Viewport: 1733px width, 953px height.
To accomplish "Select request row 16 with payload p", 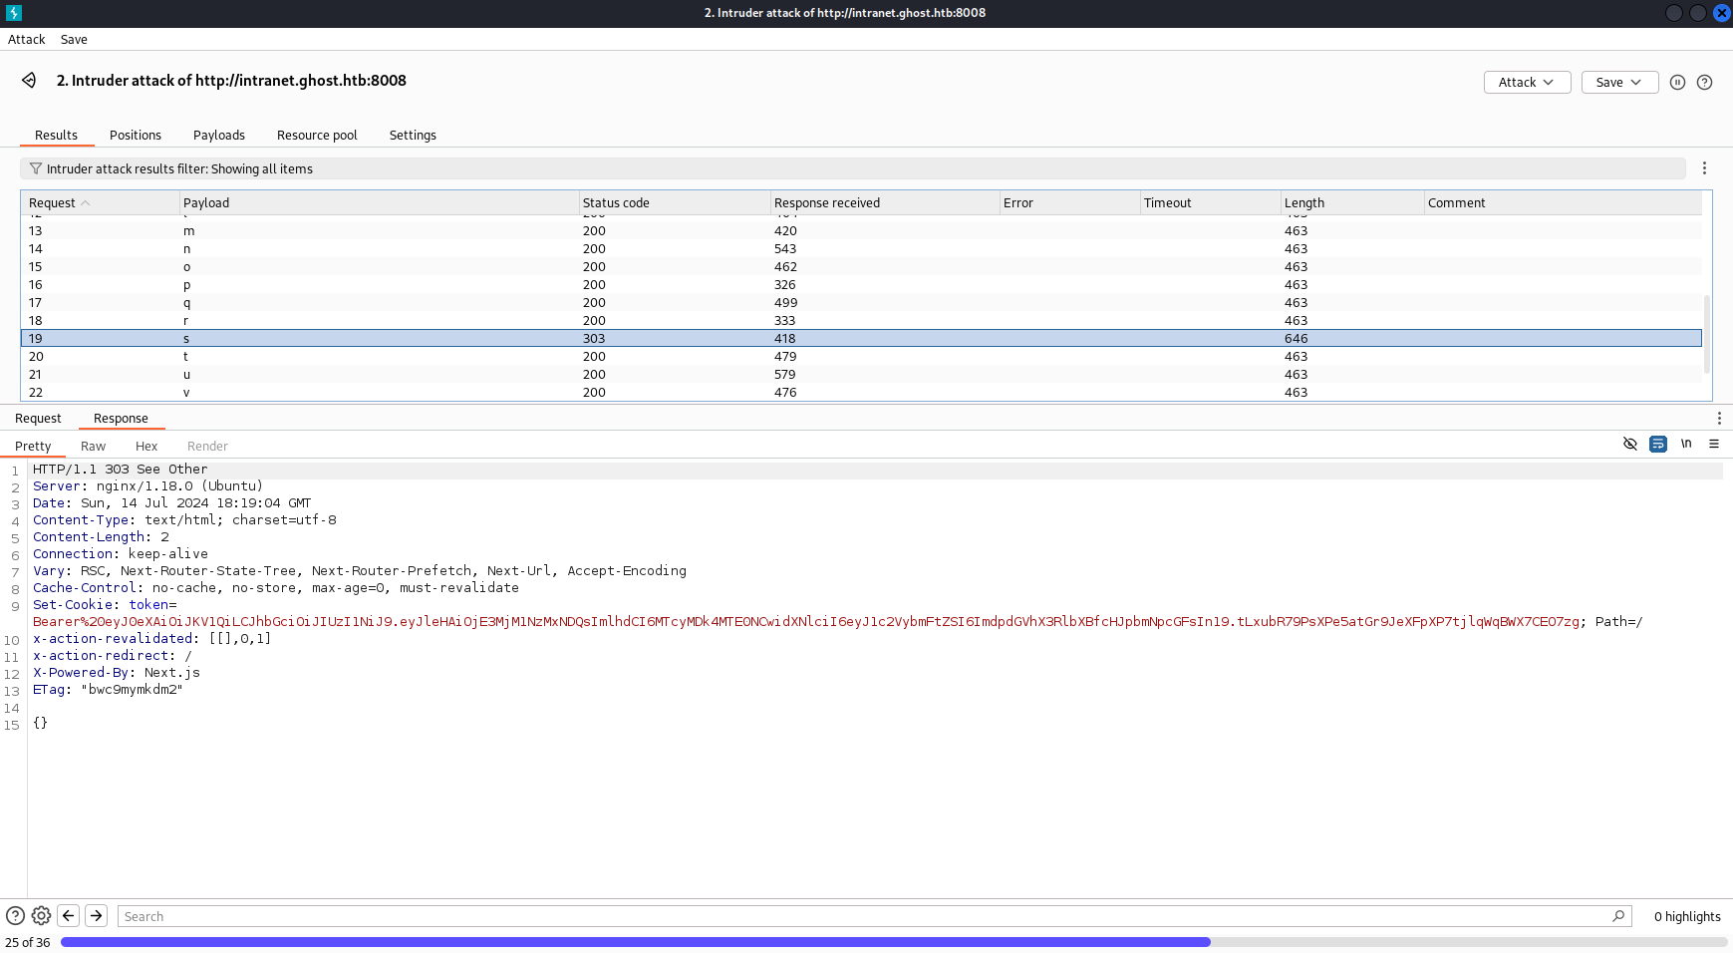I will (x=861, y=285).
